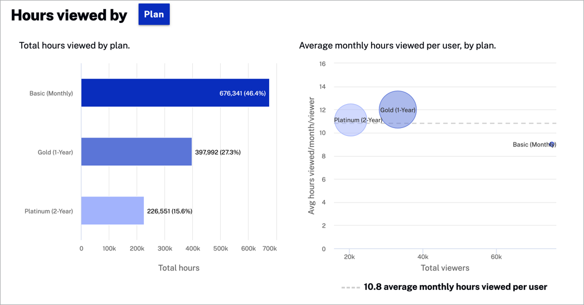Click the Total viewers x-axis title
The height and width of the screenshot is (305, 584).
[445, 268]
